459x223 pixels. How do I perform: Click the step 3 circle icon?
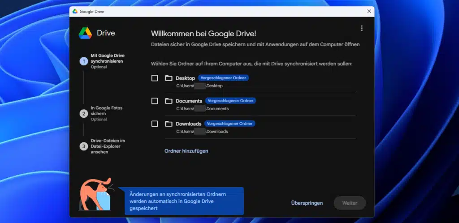pyautogui.click(x=84, y=146)
